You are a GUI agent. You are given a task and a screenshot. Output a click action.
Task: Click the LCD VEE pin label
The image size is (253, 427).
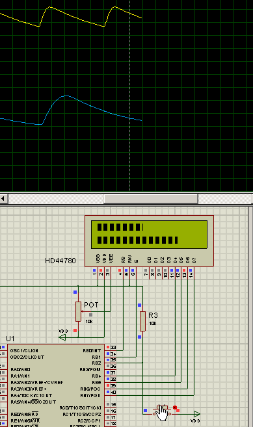point(111,259)
